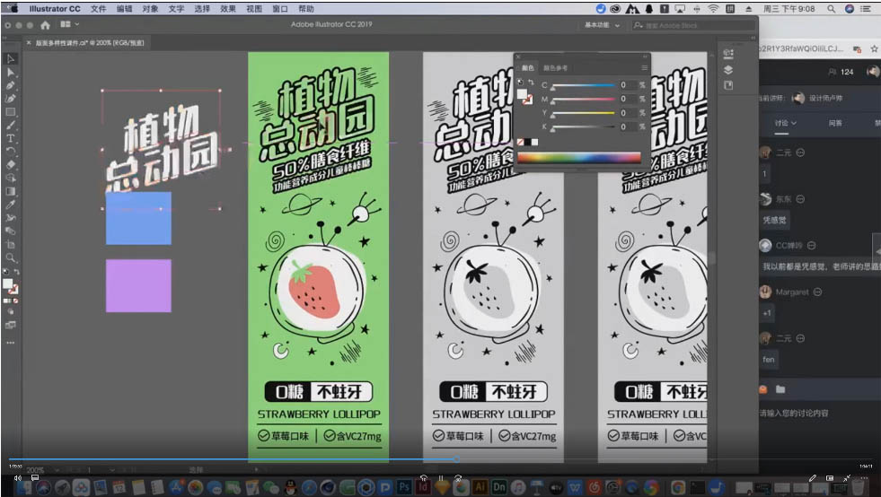Click the Illustrator home icon
Screen dimensions: 881x497
coord(46,25)
